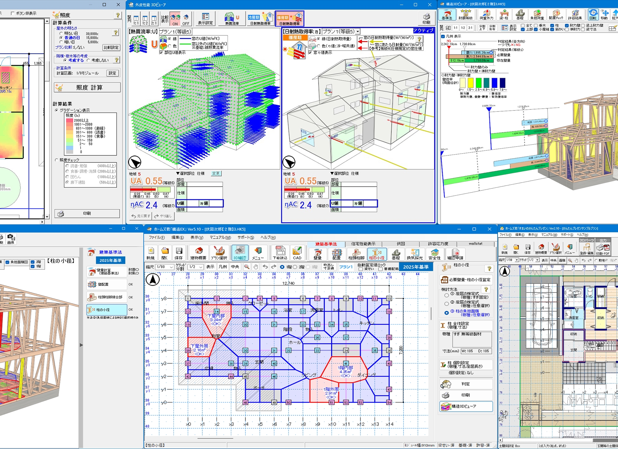Open the CAD tool in 構造EX toolbar
This screenshot has width=618, height=449.
click(x=297, y=253)
